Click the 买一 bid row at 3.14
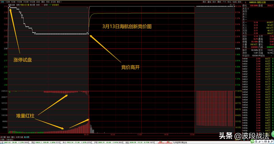 [x=258, y=22]
